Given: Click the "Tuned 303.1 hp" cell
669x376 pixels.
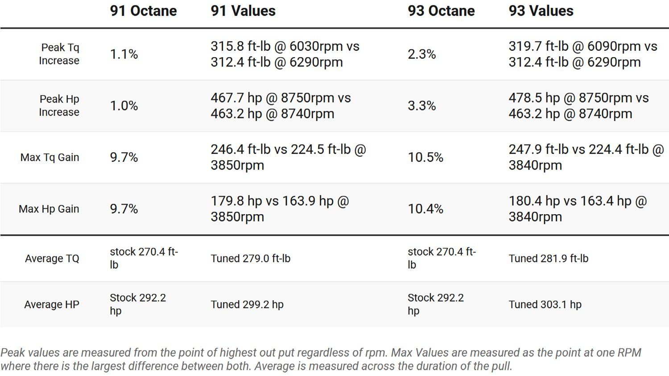Looking at the screenshot, I should pos(545,305).
